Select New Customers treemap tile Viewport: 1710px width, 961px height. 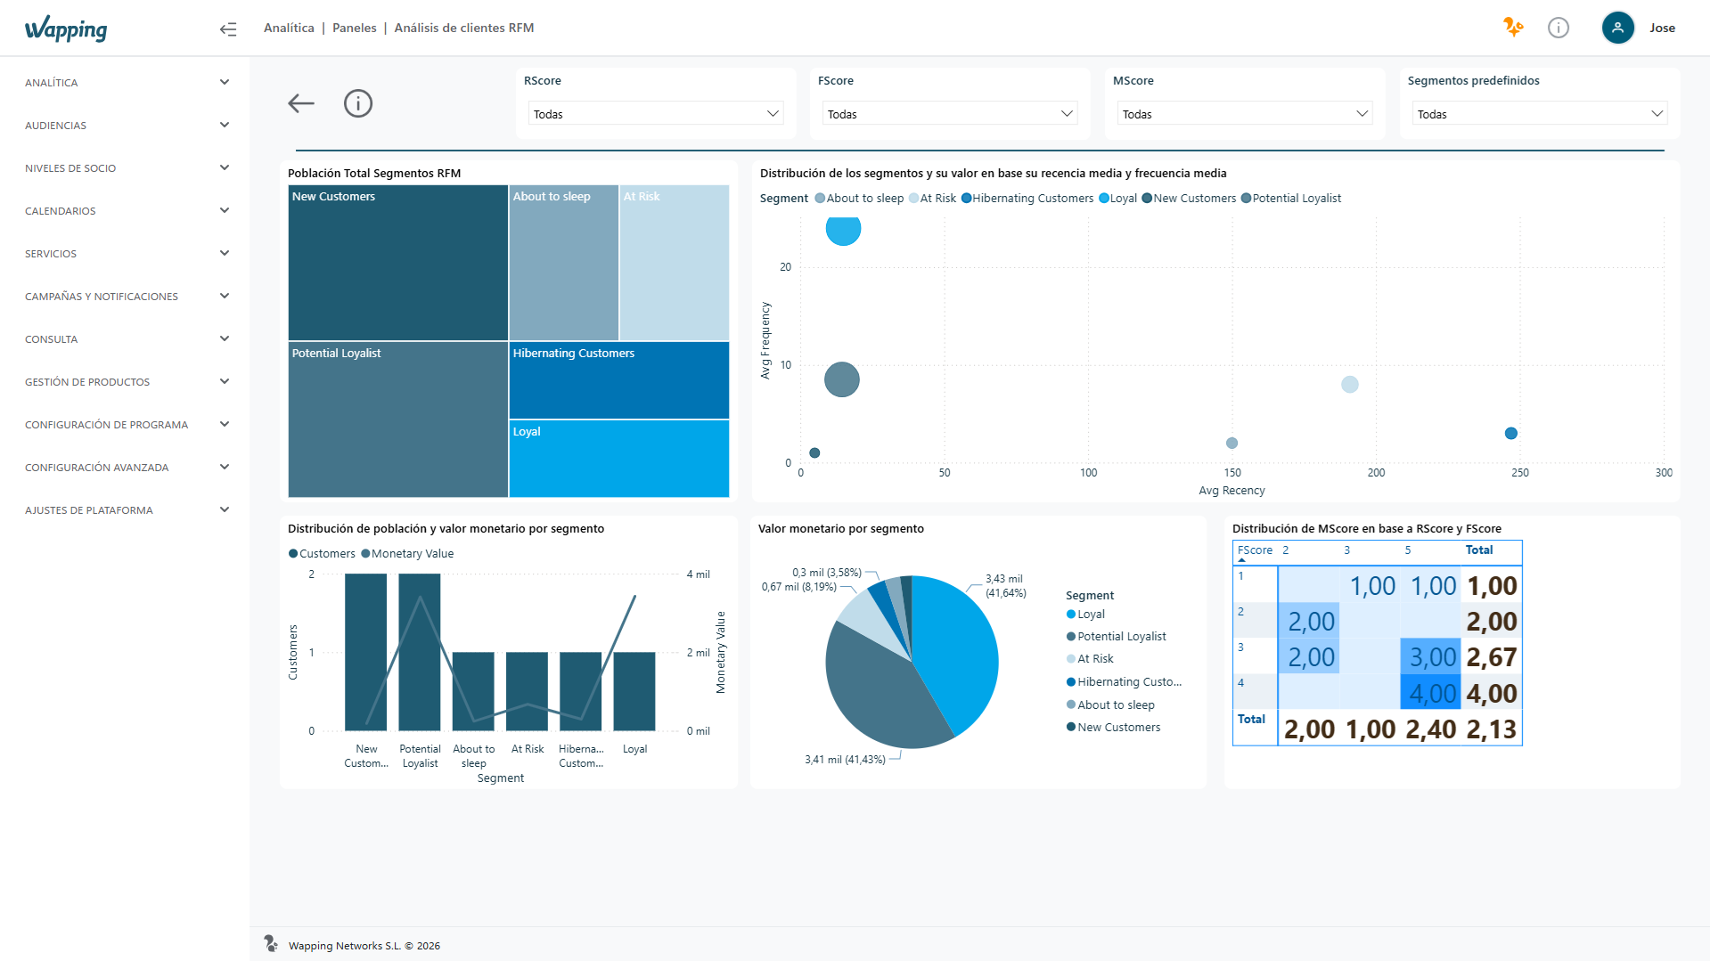click(398, 263)
